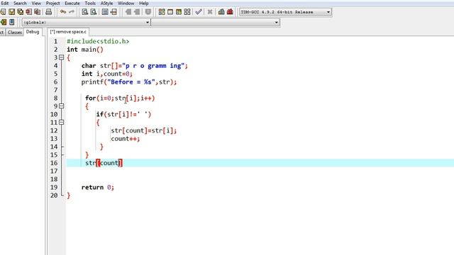This screenshot has width=454, height=255.
Task: Open the Window menu
Action: [x=126, y=3]
